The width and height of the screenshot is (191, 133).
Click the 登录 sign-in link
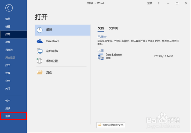click(150, 3)
